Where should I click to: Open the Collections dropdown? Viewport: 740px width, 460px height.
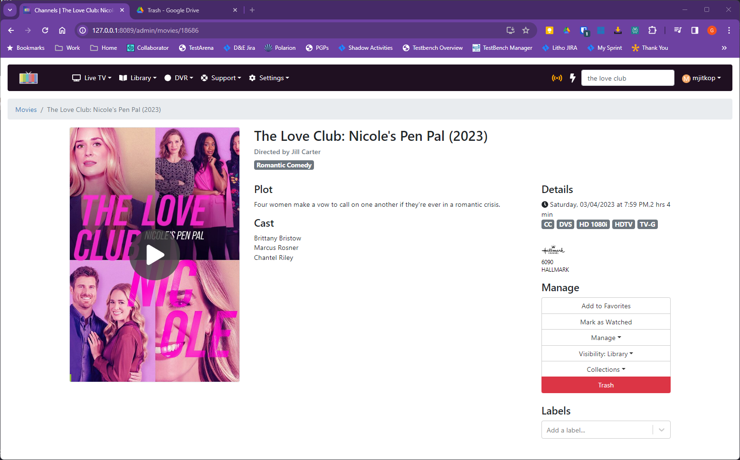tap(606, 369)
